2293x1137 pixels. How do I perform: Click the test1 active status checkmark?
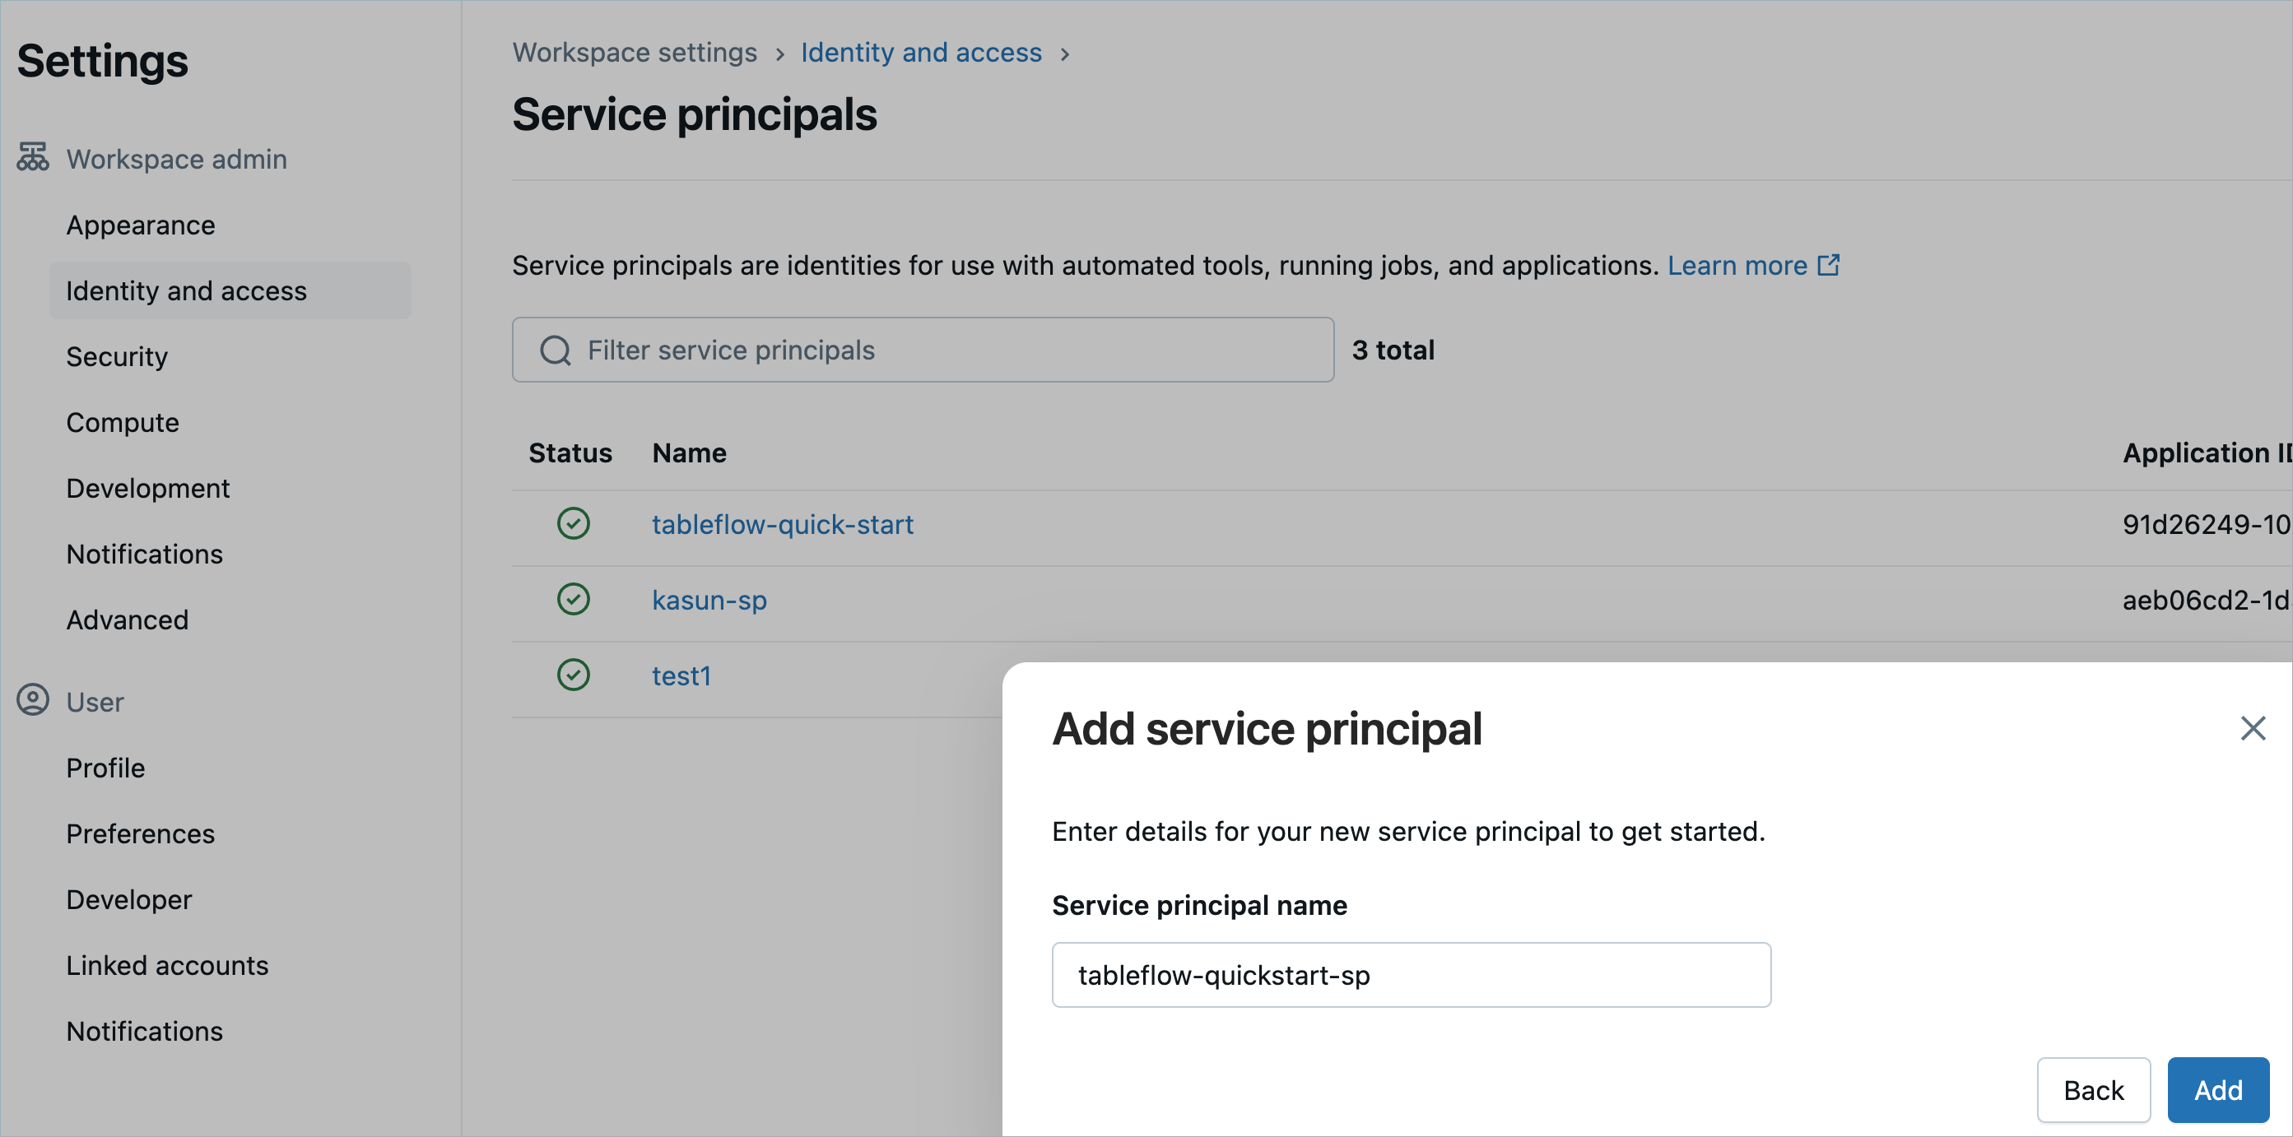click(x=573, y=675)
